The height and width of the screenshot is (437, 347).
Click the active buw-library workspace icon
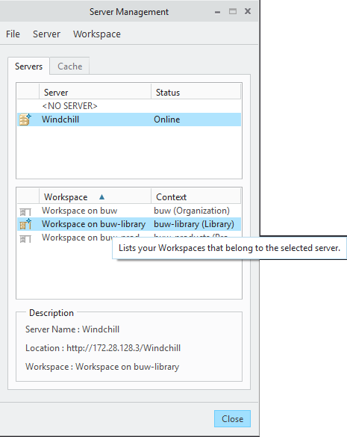[25, 224]
